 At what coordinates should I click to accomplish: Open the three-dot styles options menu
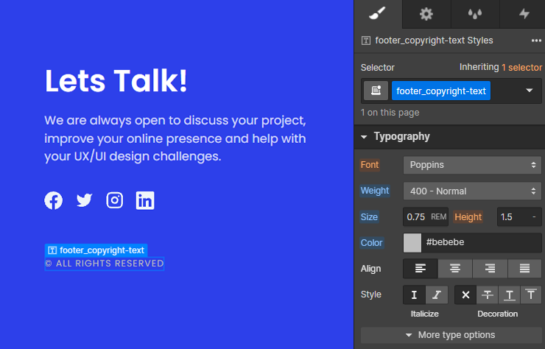[536, 40]
